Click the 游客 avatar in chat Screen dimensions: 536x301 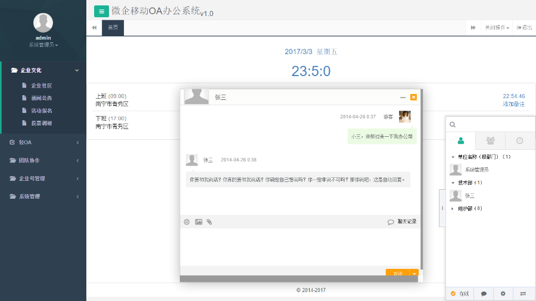click(405, 117)
